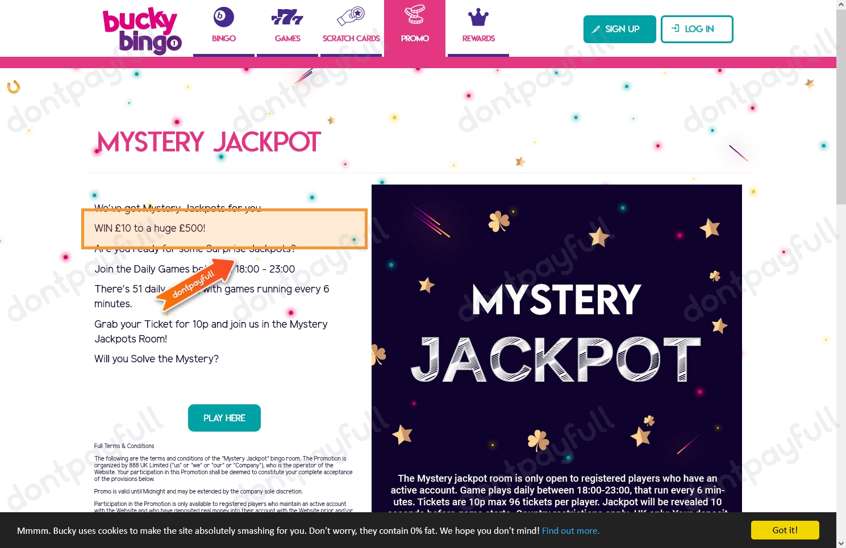Click the pencil icon on Sign Up
This screenshot has height=548, width=846.
coord(595,29)
